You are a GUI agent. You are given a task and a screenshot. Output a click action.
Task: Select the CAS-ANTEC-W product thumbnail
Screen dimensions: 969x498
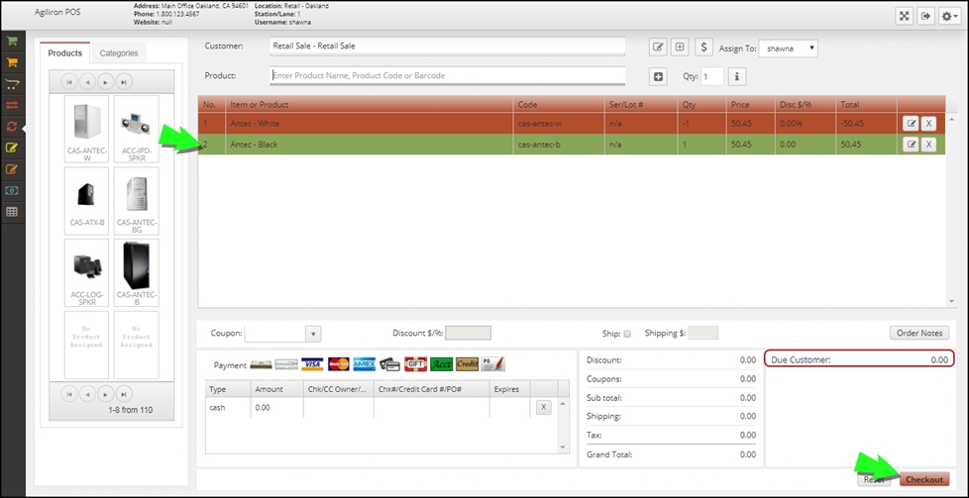pyautogui.click(x=86, y=129)
